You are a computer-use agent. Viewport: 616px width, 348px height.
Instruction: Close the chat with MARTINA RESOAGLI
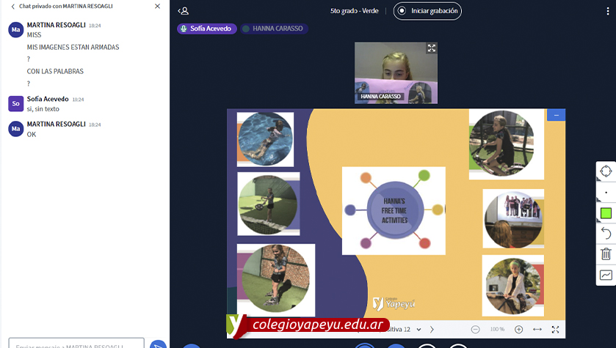pyautogui.click(x=157, y=7)
